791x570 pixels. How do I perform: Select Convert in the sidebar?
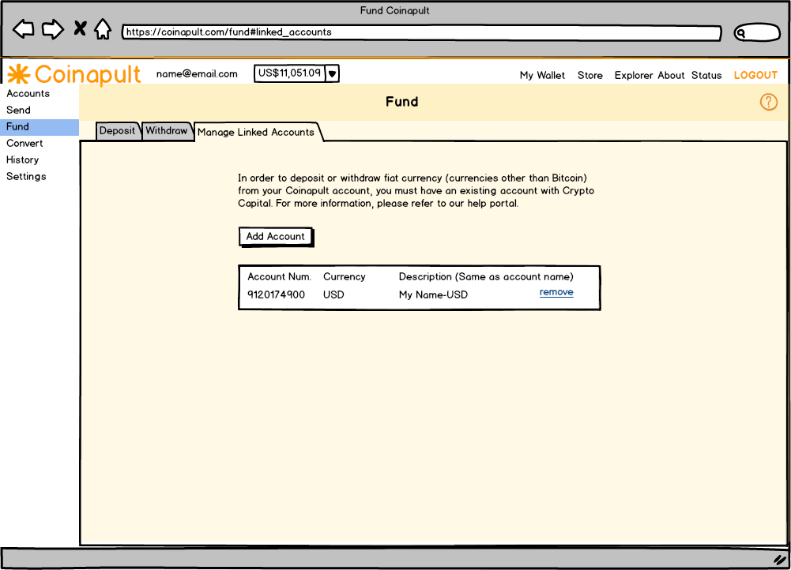coord(25,143)
